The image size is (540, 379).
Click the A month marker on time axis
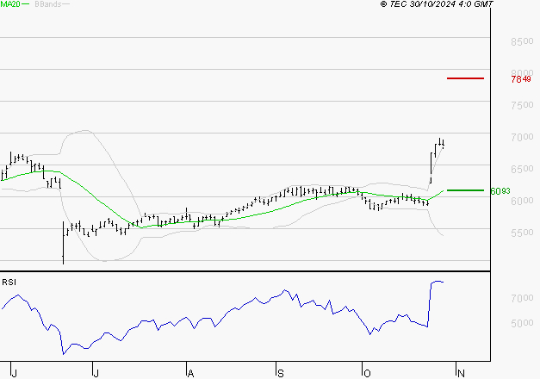tap(191, 373)
